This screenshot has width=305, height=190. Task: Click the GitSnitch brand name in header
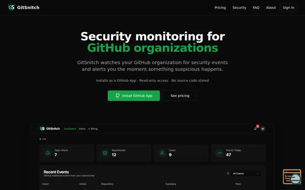tap(28, 8)
